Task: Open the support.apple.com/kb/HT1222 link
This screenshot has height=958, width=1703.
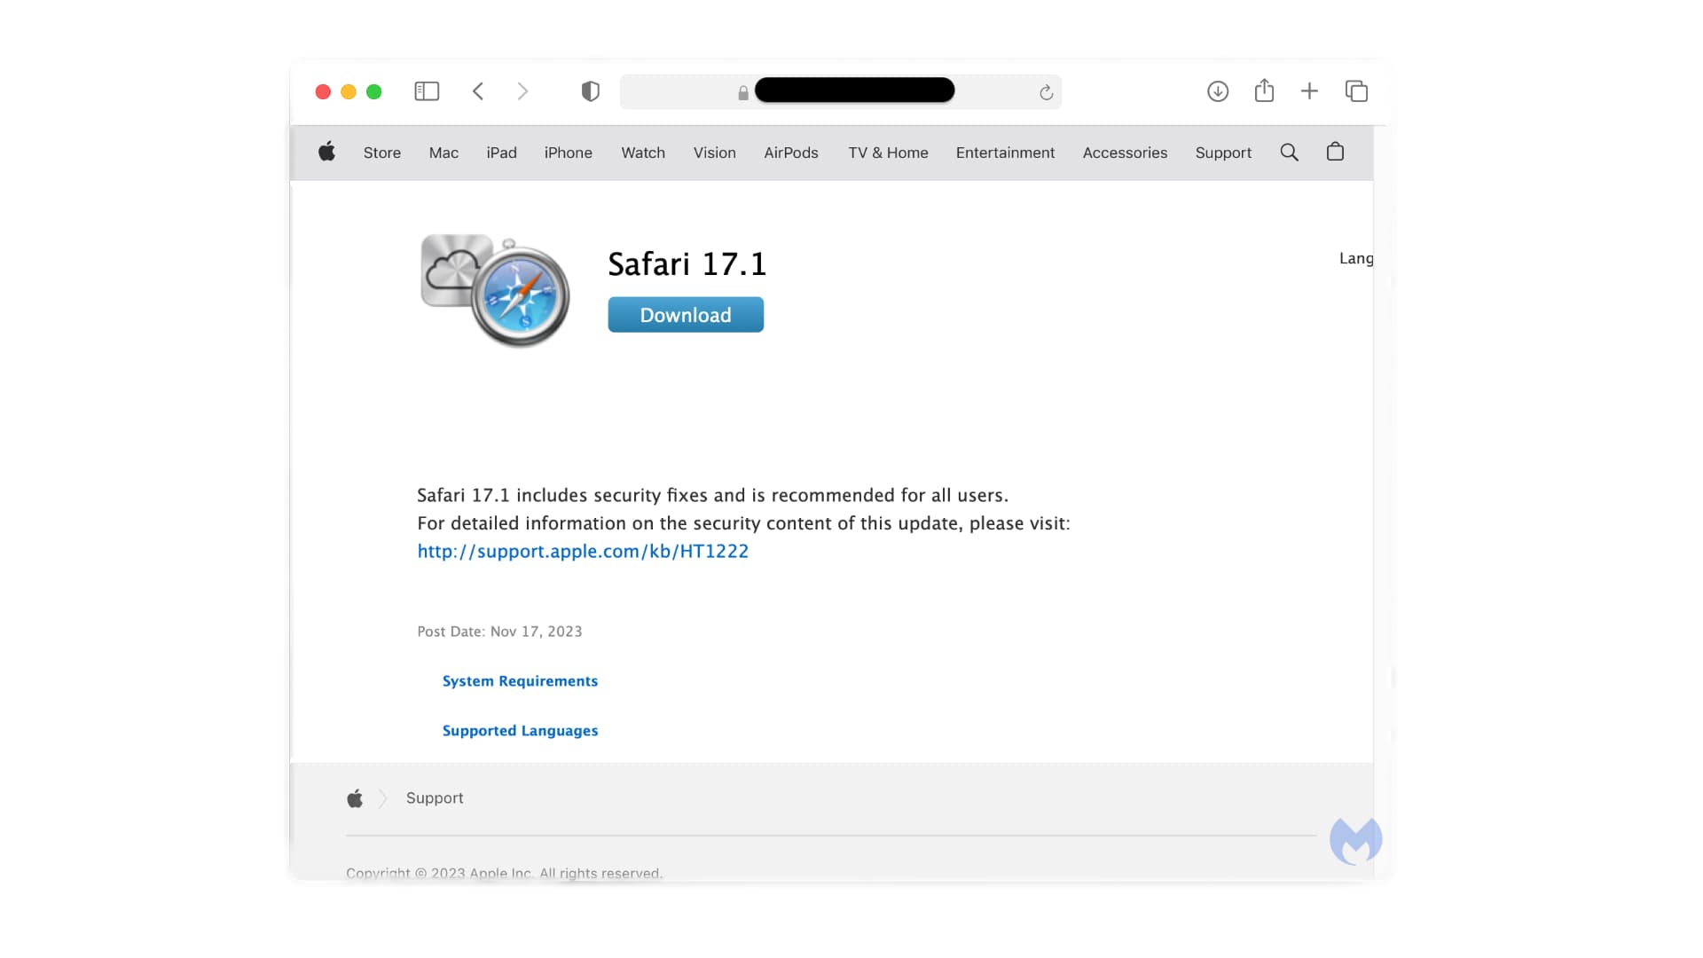Action: pyautogui.click(x=583, y=551)
